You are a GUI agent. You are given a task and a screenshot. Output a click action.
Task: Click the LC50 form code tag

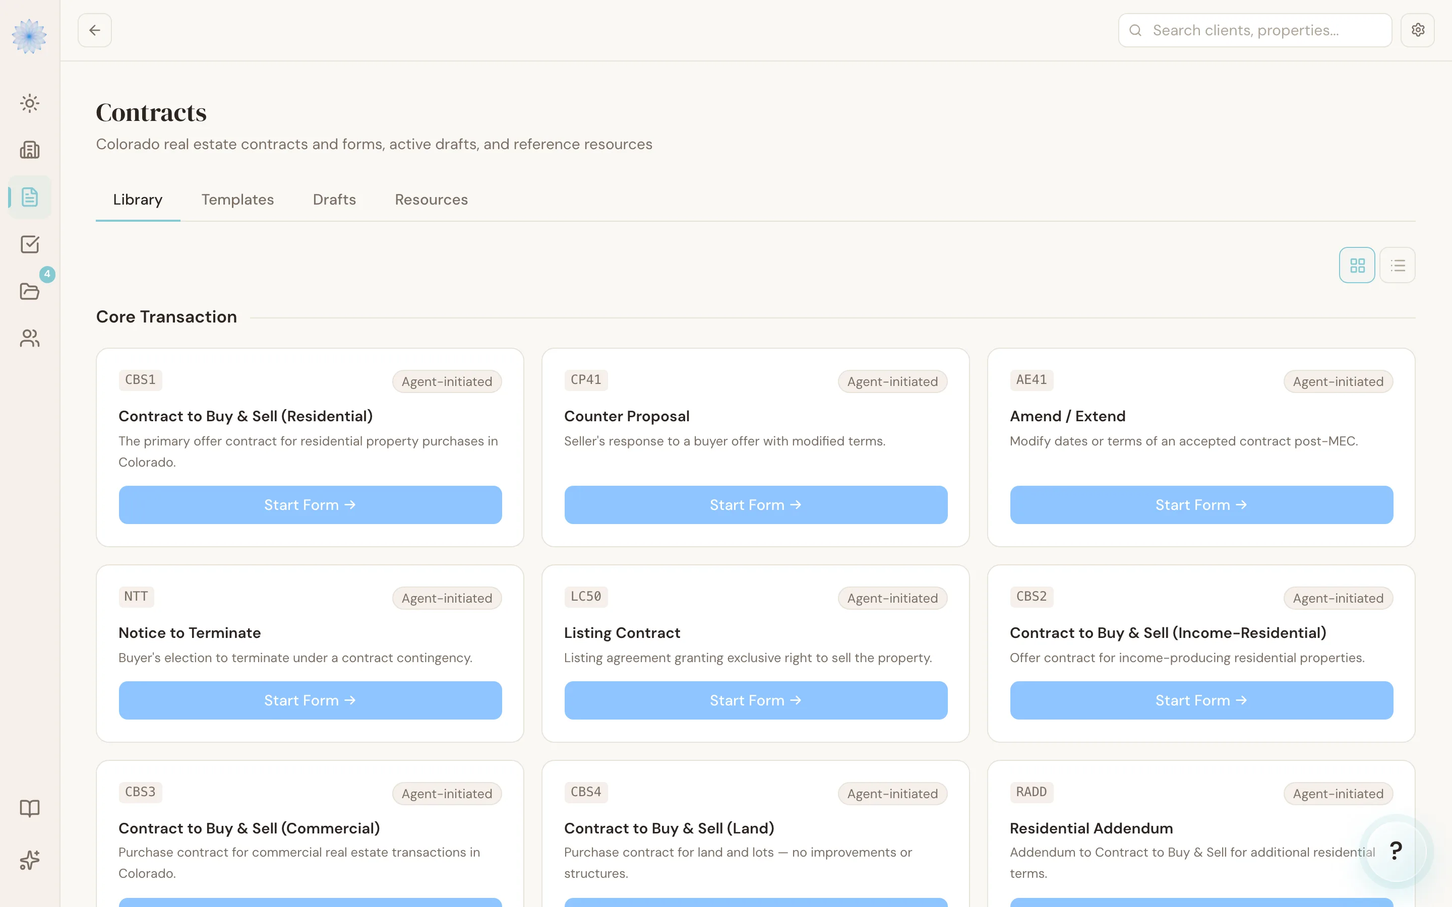point(586,596)
